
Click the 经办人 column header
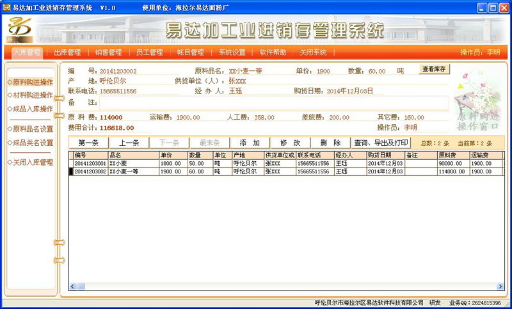pos(350,155)
